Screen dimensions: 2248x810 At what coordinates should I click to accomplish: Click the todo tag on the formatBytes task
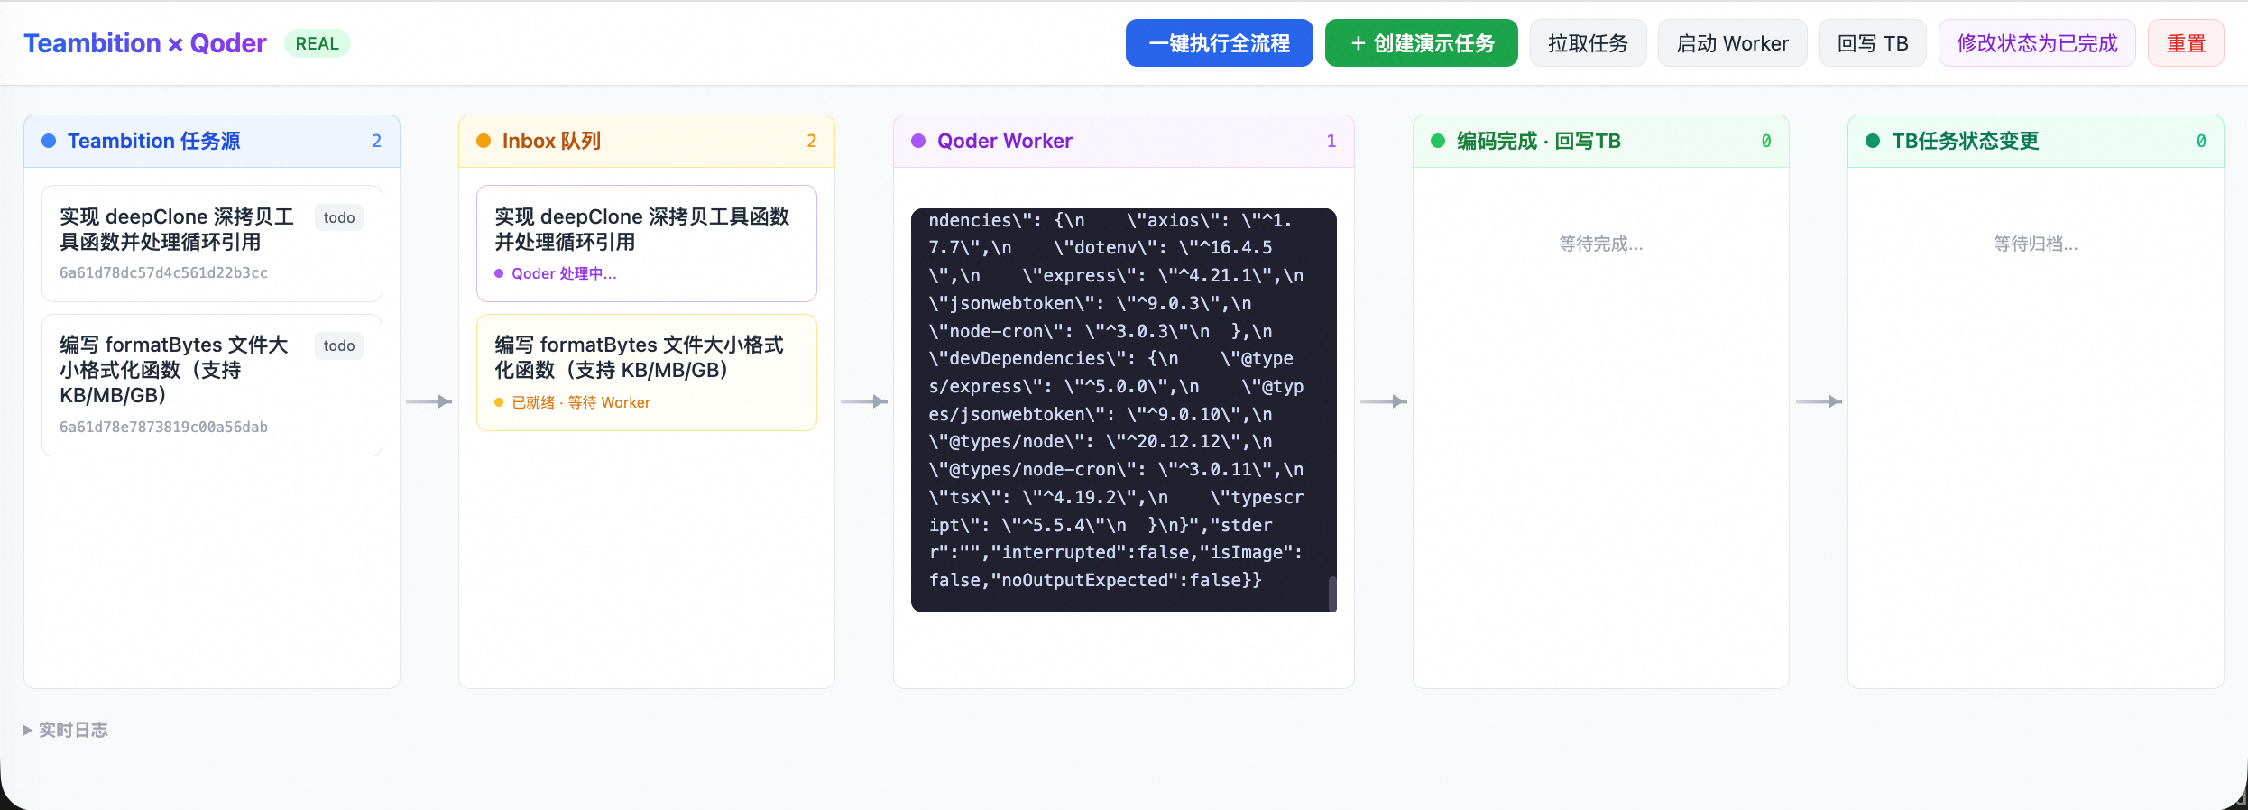(x=339, y=345)
